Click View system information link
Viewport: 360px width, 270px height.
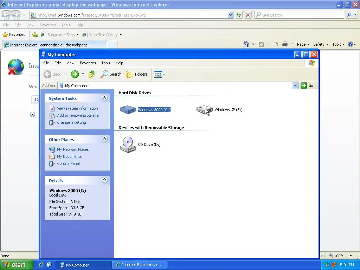(77, 108)
